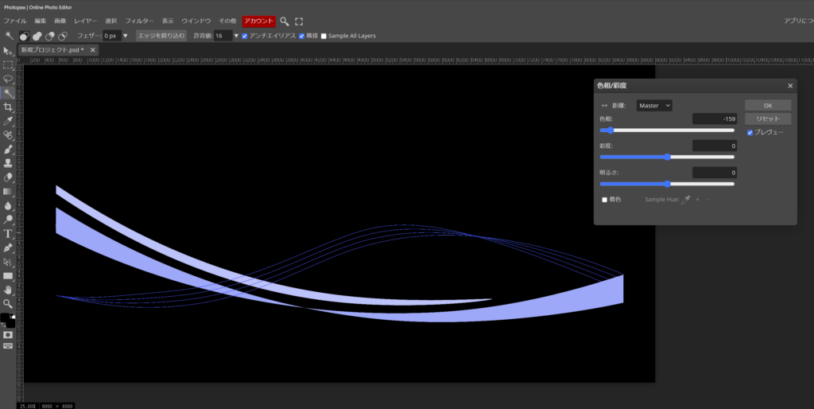Screen dimensions: 814x409
Task: Click the fullscreen icon in the menu bar
Action: point(299,21)
